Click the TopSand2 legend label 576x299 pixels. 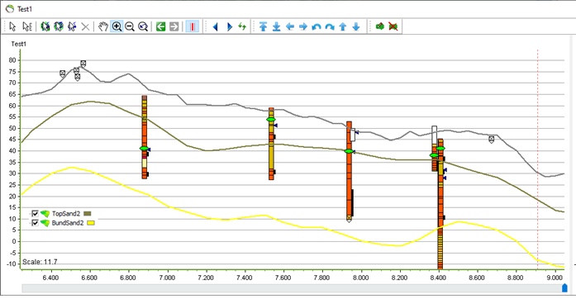pyautogui.click(x=66, y=213)
